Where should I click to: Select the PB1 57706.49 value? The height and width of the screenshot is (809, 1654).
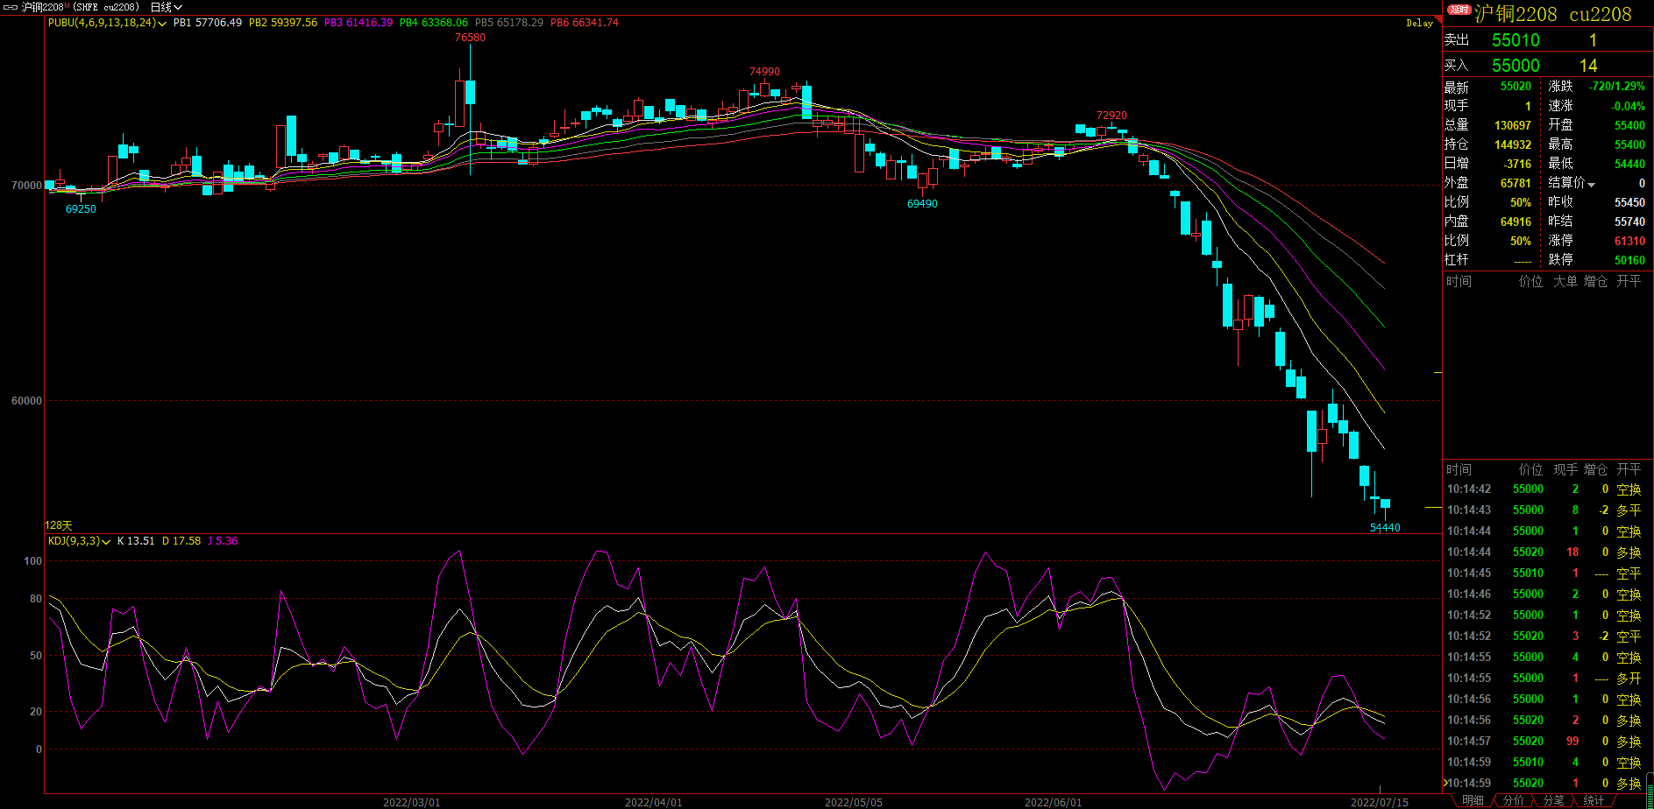[x=208, y=23]
